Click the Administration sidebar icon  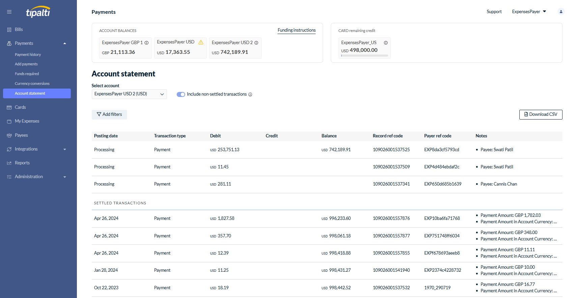(9, 177)
